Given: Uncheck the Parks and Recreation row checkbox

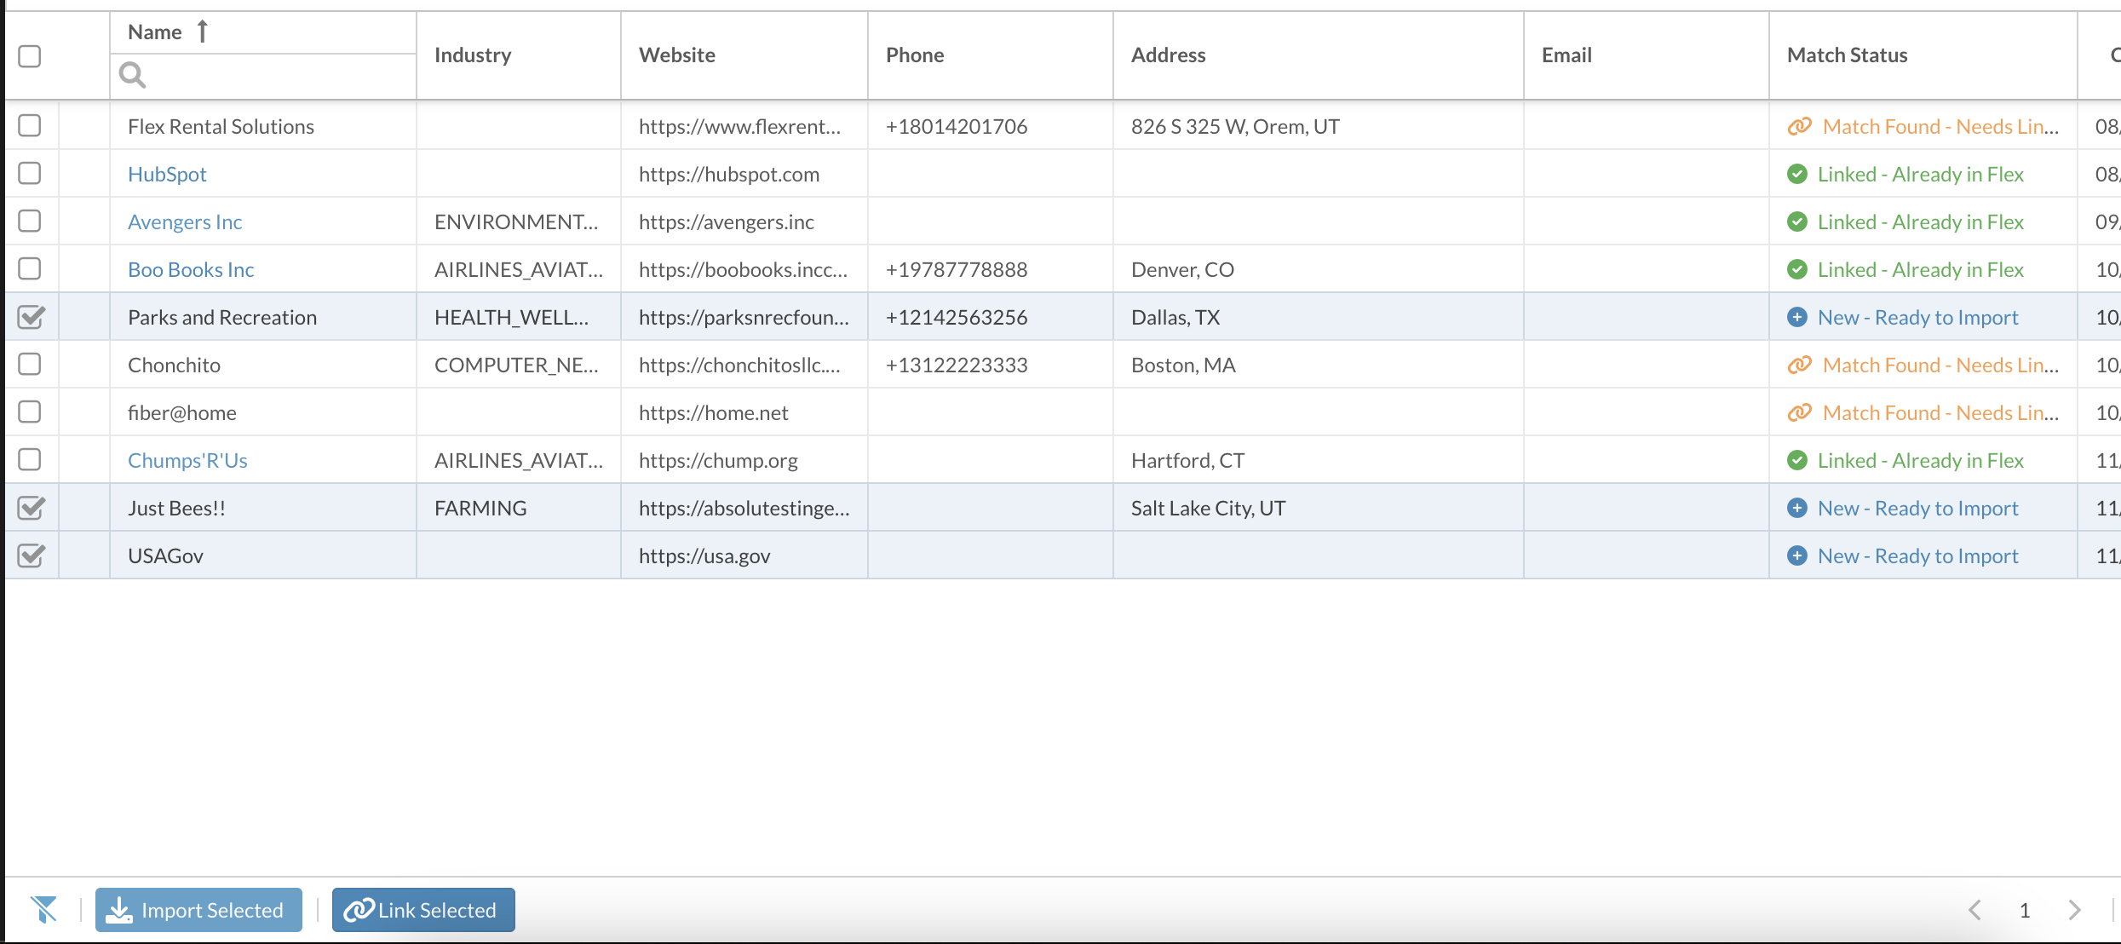Looking at the screenshot, I should 31,317.
